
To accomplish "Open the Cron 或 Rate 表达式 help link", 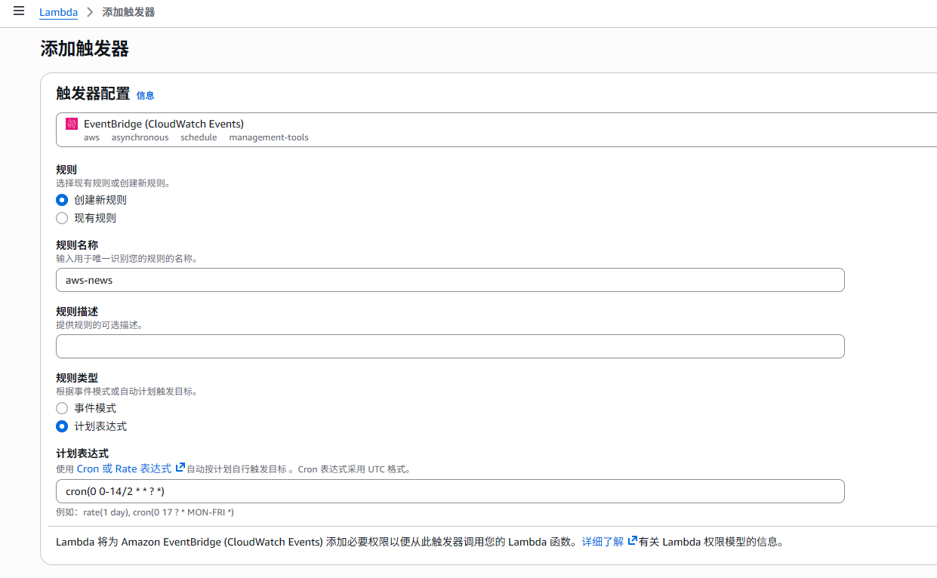I will (124, 469).
